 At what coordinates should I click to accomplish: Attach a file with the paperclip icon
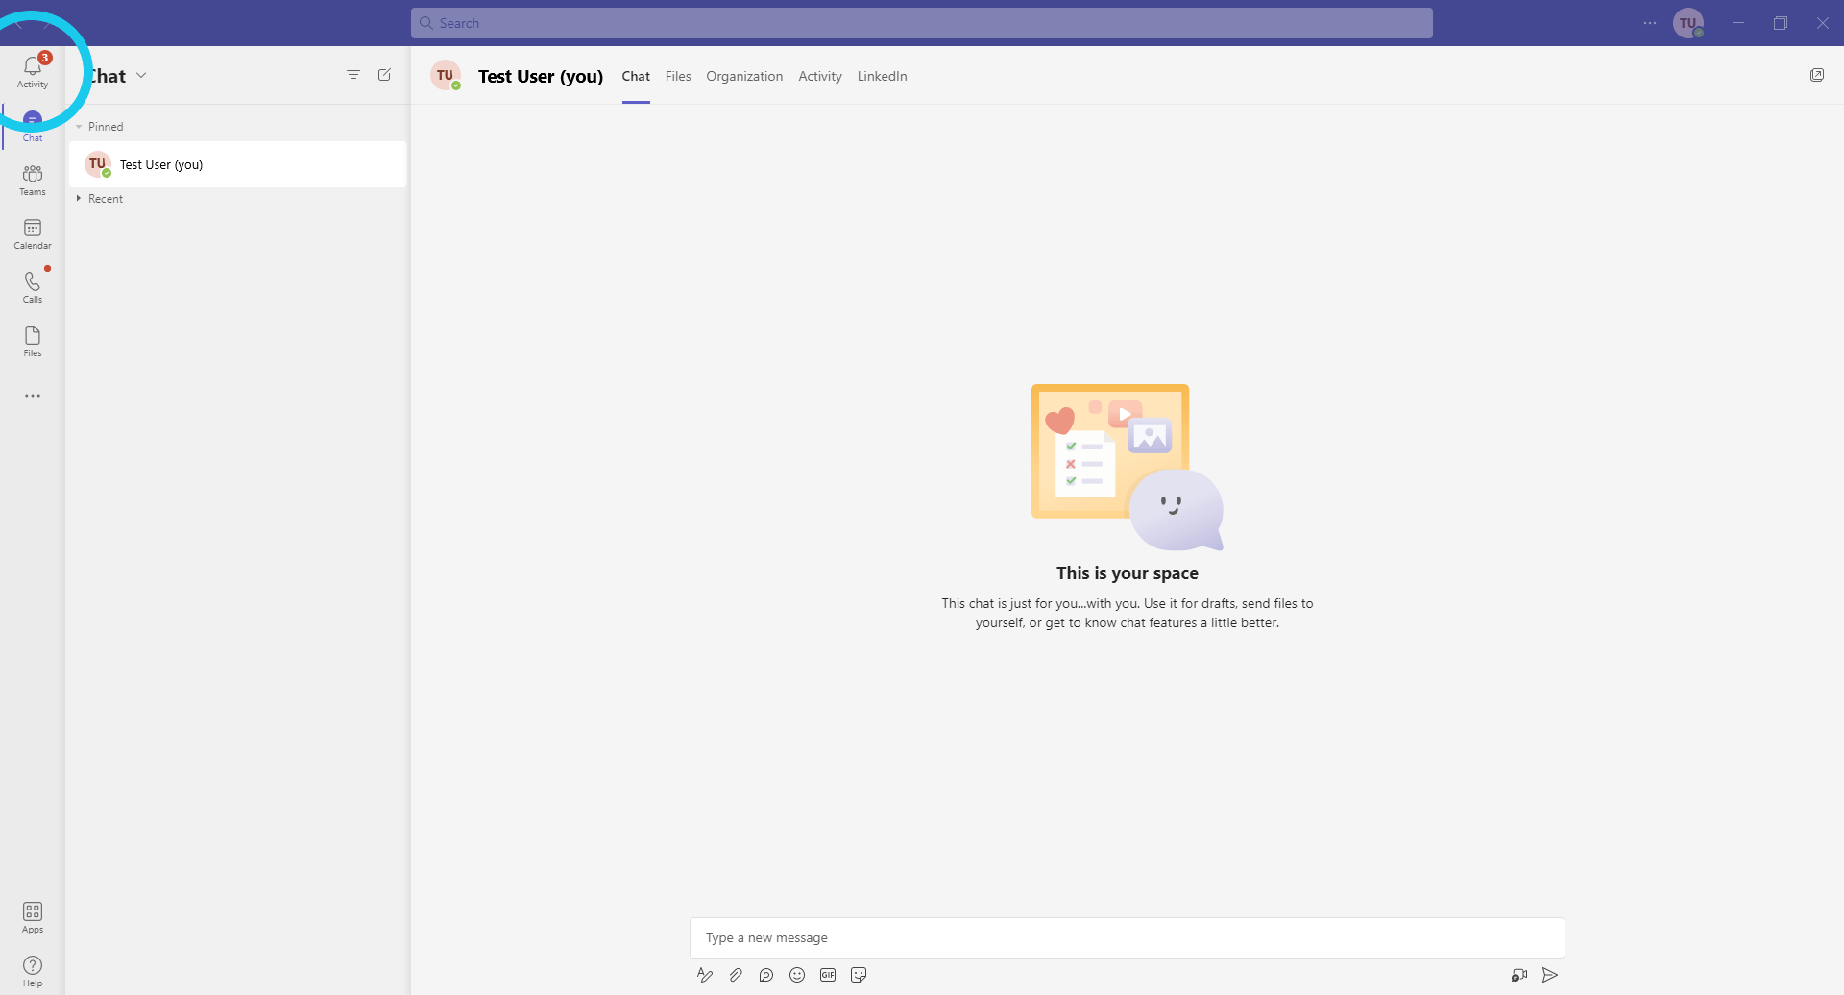coord(736,975)
